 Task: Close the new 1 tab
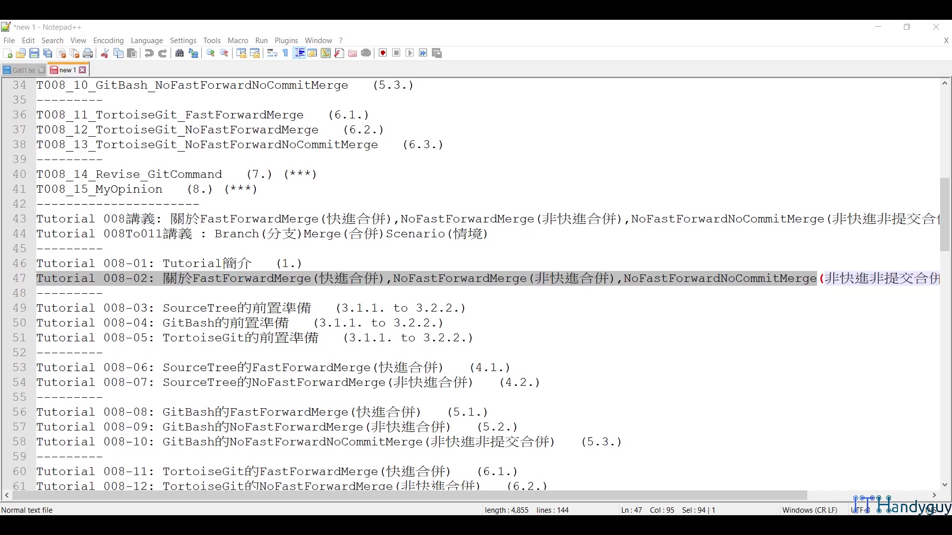[x=83, y=70]
